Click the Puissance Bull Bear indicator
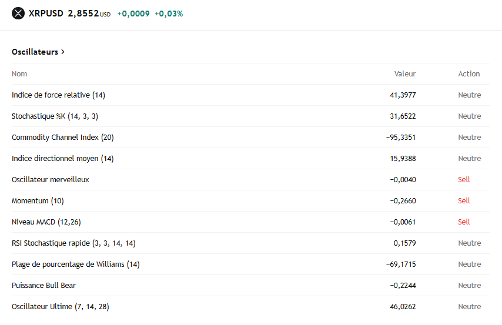Viewport: 502px width, 325px height. pyautogui.click(x=43, y=285)
